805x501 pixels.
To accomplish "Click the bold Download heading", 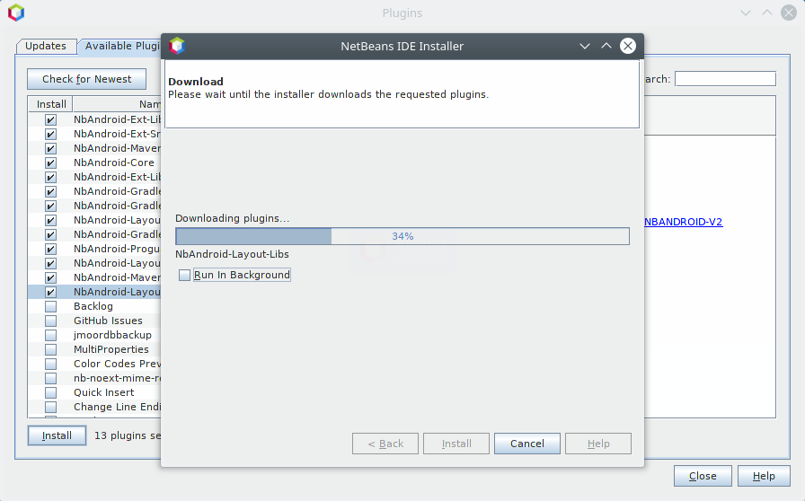I will (196, 82).
